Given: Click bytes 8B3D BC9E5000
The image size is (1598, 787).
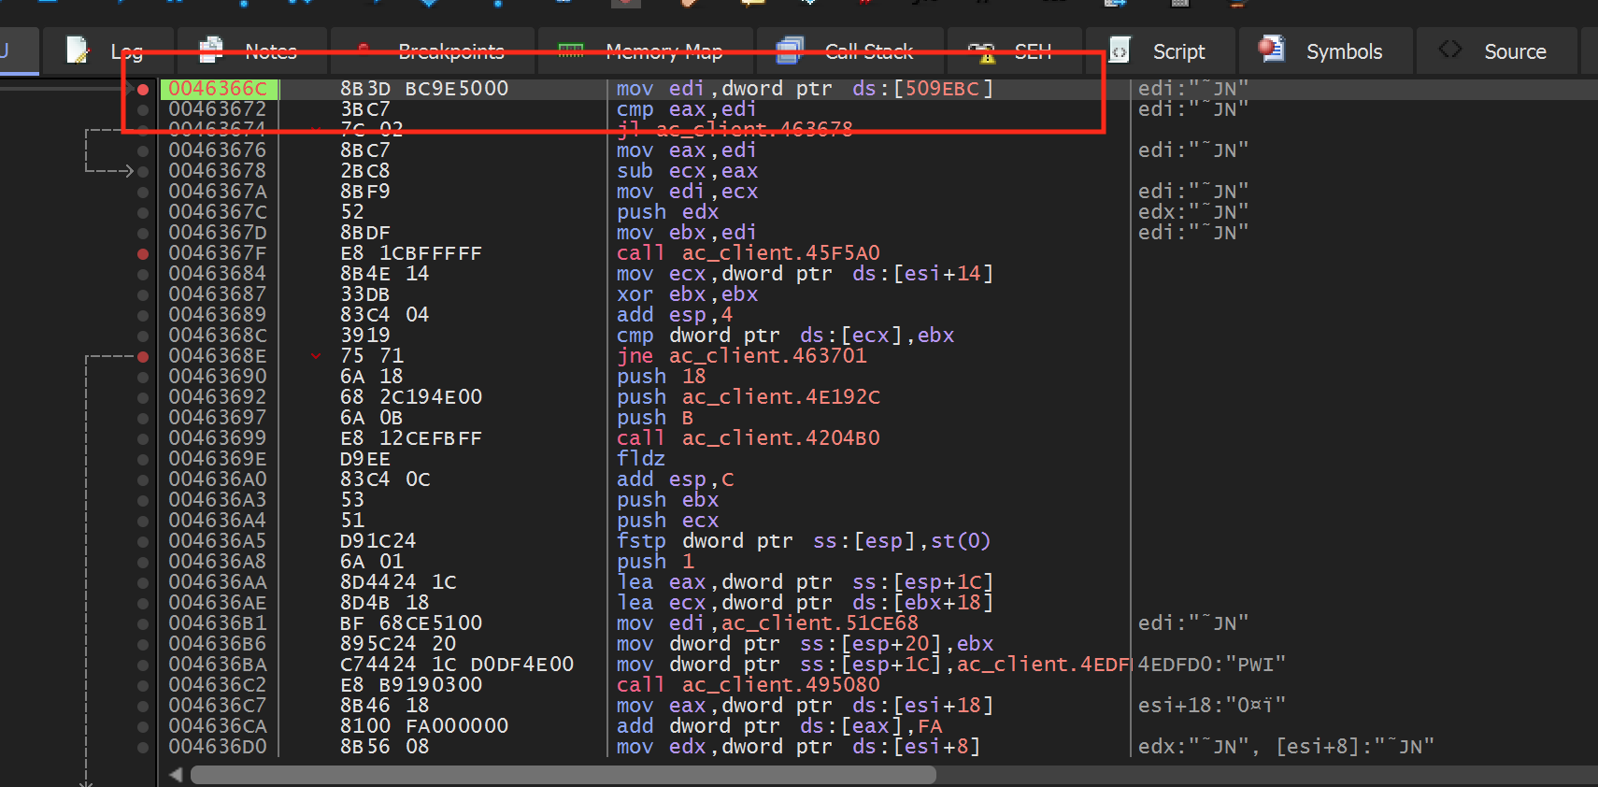Looking at the screenshot, I should click(x=424, y=89).
